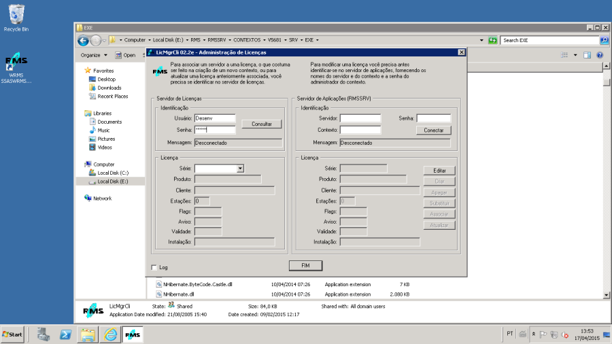This screenshot has width=612, height=344.
Task: Open the Série dropdown list
Action: click(240, 169)
